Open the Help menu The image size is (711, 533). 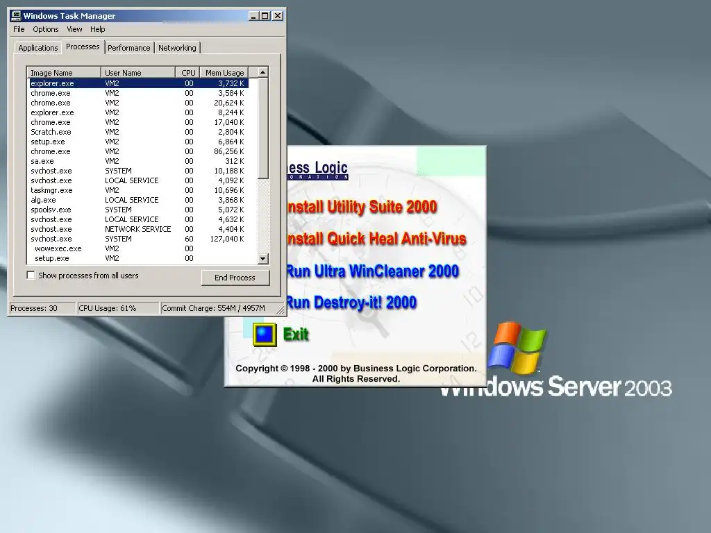97,29
